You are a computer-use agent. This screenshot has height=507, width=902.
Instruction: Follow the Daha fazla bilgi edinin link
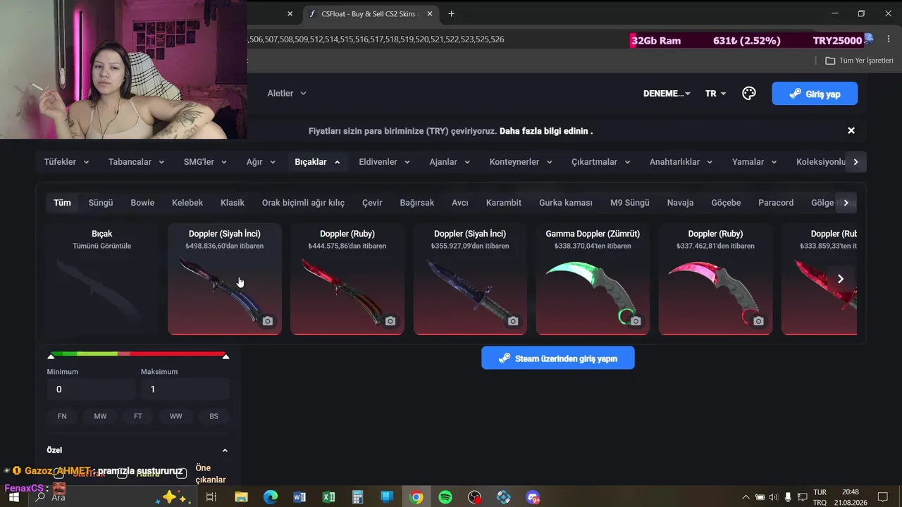545,131
